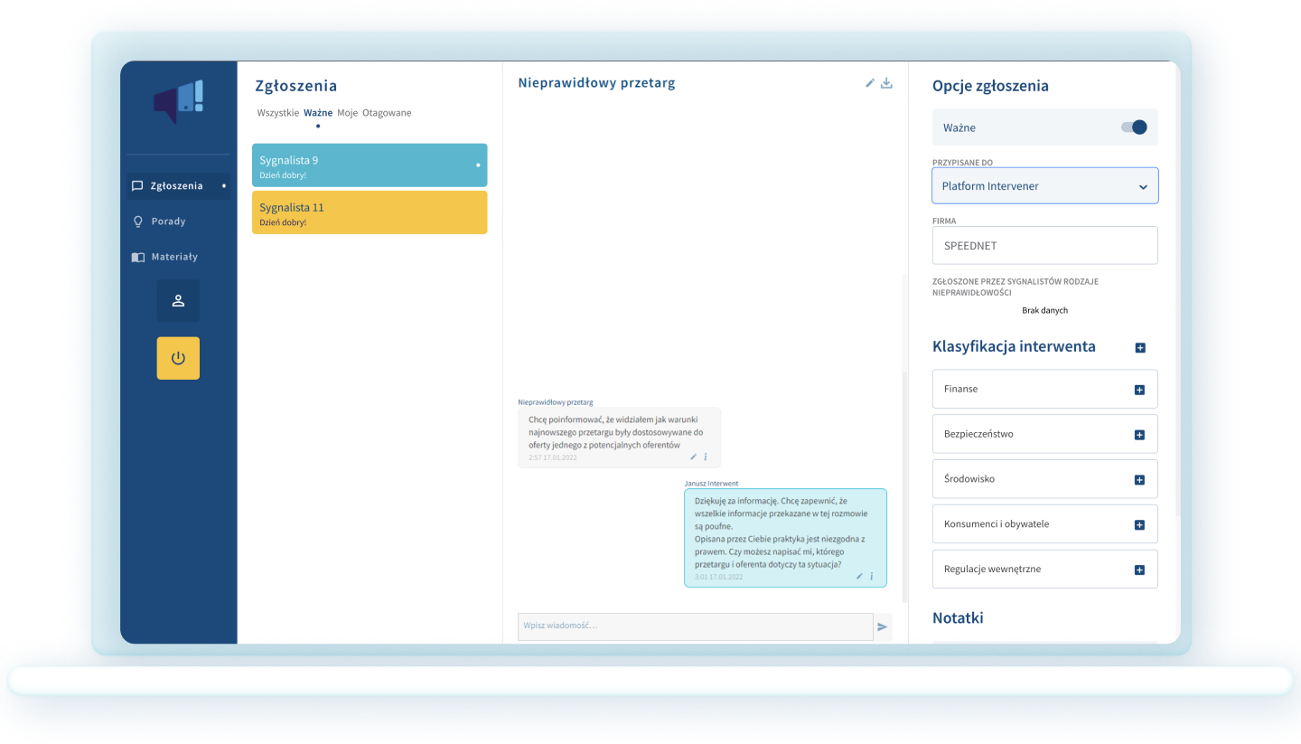Open the Sygnalista 11 report
The image size is (1301, 744).
pyautogui.click(x=370, y=212)
